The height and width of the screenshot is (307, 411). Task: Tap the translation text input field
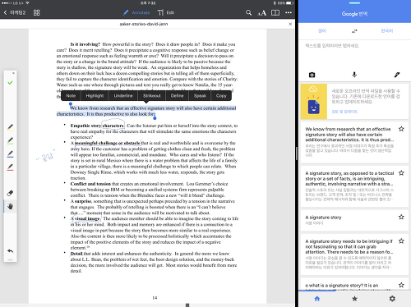[x=354, y=55]
